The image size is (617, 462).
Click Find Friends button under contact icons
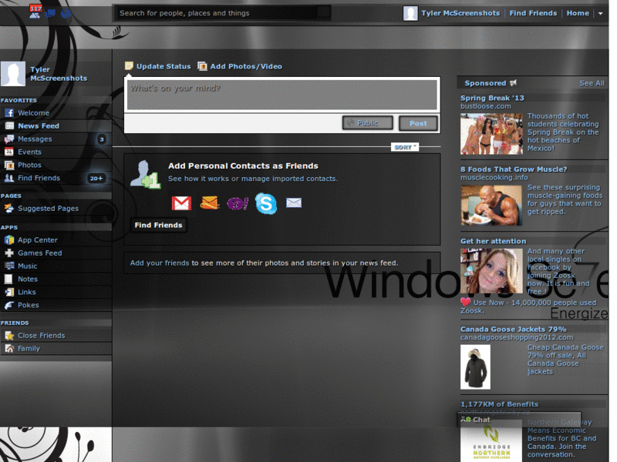pos(158,225)
